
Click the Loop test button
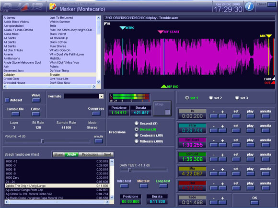pos(163,186)
